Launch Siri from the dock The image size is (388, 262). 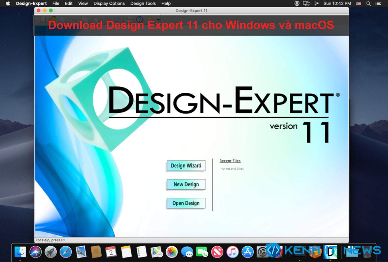pos(35,252)
